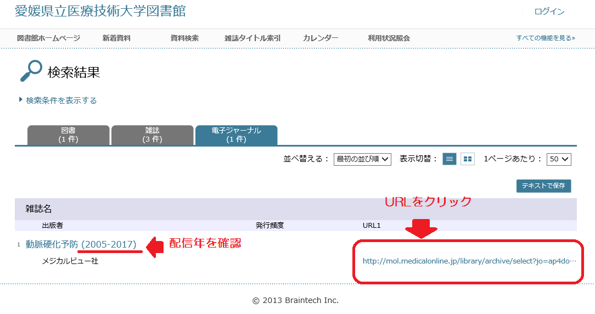The height and width of the screenshot is (314, 595).
Task: Click the 出版者 column label
Action: [52, 225]
